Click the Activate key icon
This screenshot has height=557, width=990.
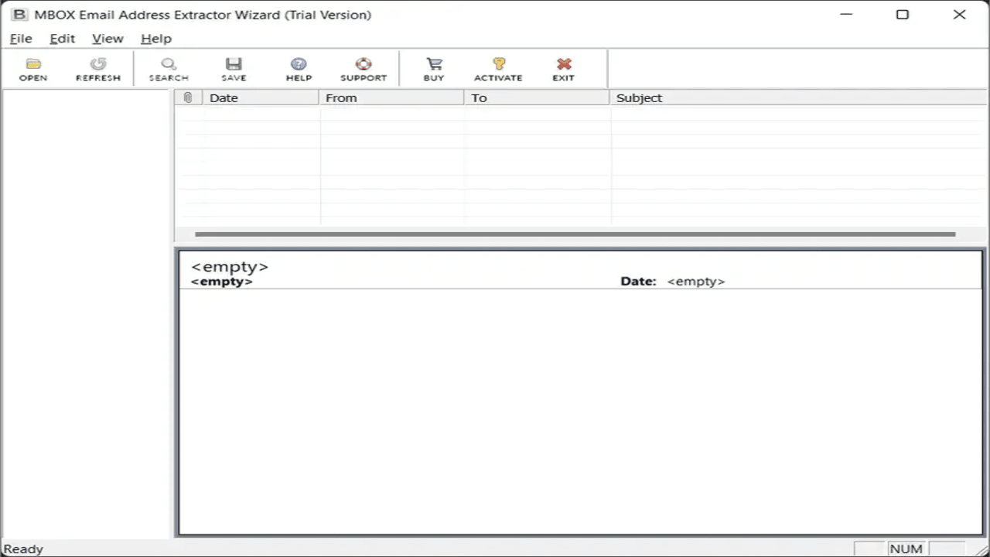pos(499,64)
